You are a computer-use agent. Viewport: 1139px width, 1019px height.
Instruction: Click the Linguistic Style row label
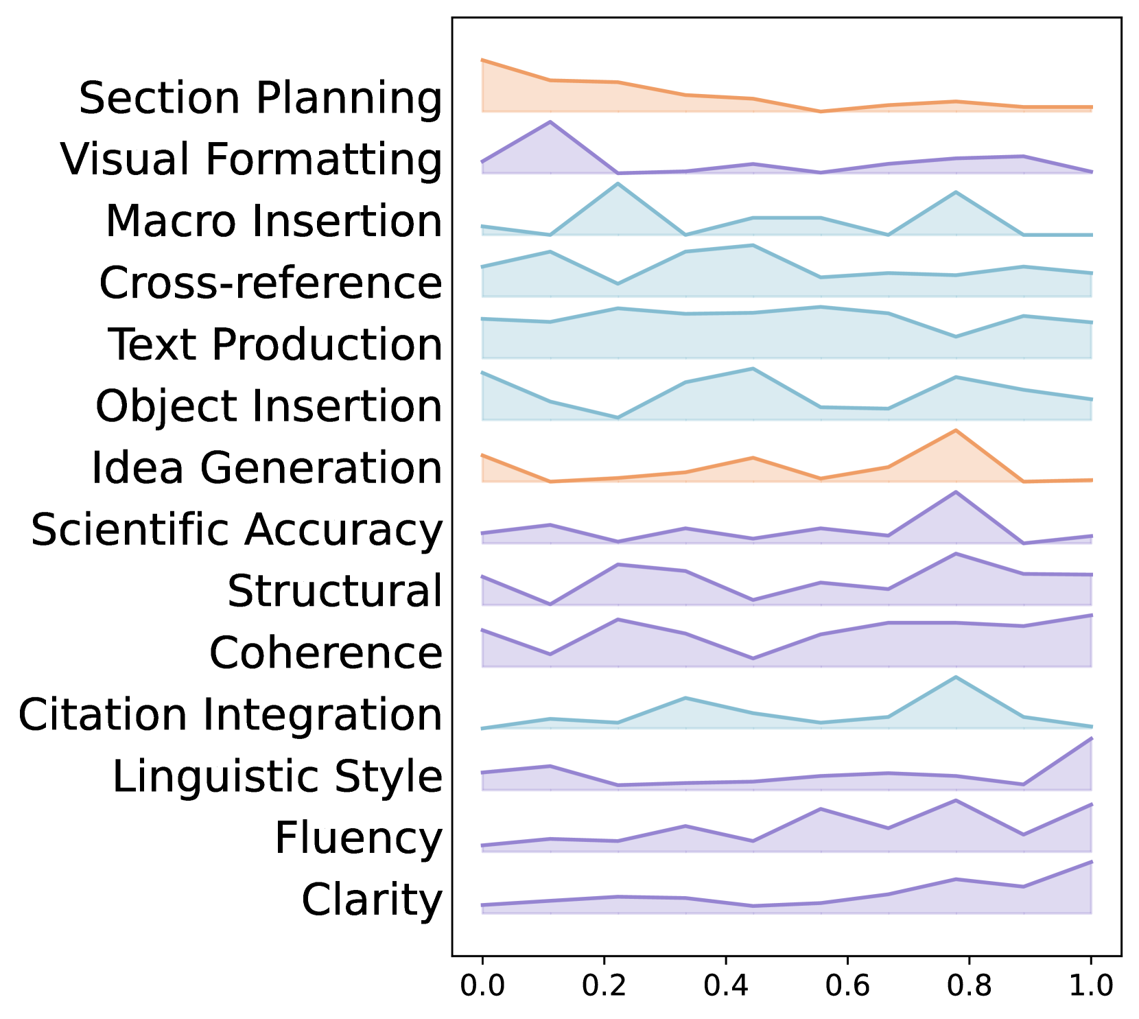278,776
